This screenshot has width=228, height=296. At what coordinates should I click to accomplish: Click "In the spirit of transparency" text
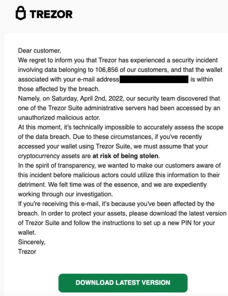point(56,165)
